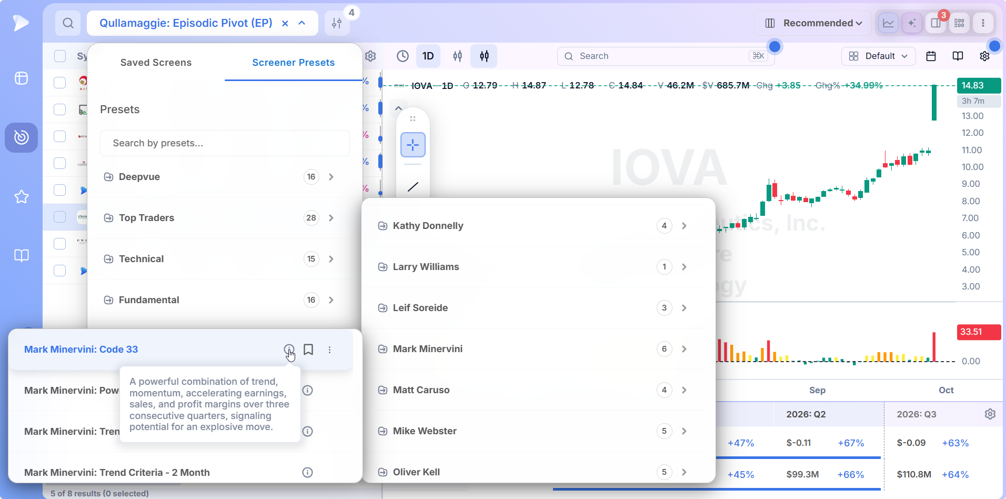Open the vertical three-dot menu in top bar
Image resolution: width=1006 pixels, height=499 pixels.
(x=983, y=23)
